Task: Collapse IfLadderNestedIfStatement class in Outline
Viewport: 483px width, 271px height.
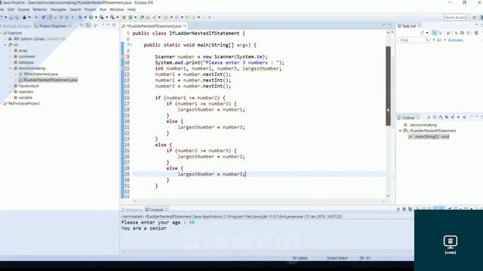Action: pyautogui.click(x=401, y=131)
